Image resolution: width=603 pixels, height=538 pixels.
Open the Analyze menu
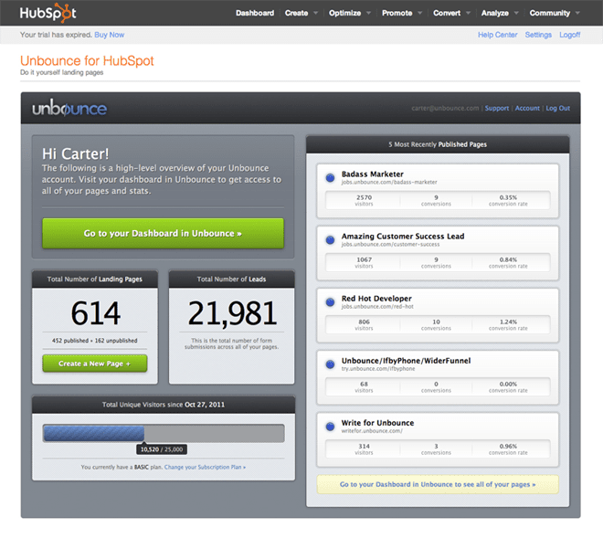494,13
